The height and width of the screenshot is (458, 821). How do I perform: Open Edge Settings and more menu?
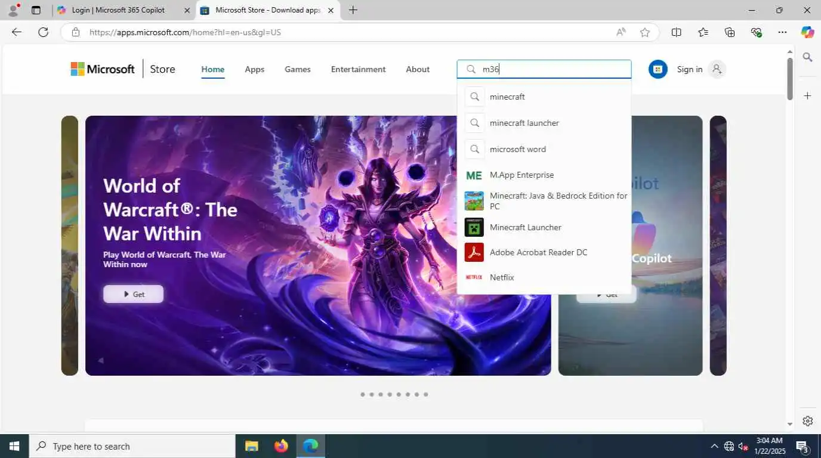click(783, 32)
